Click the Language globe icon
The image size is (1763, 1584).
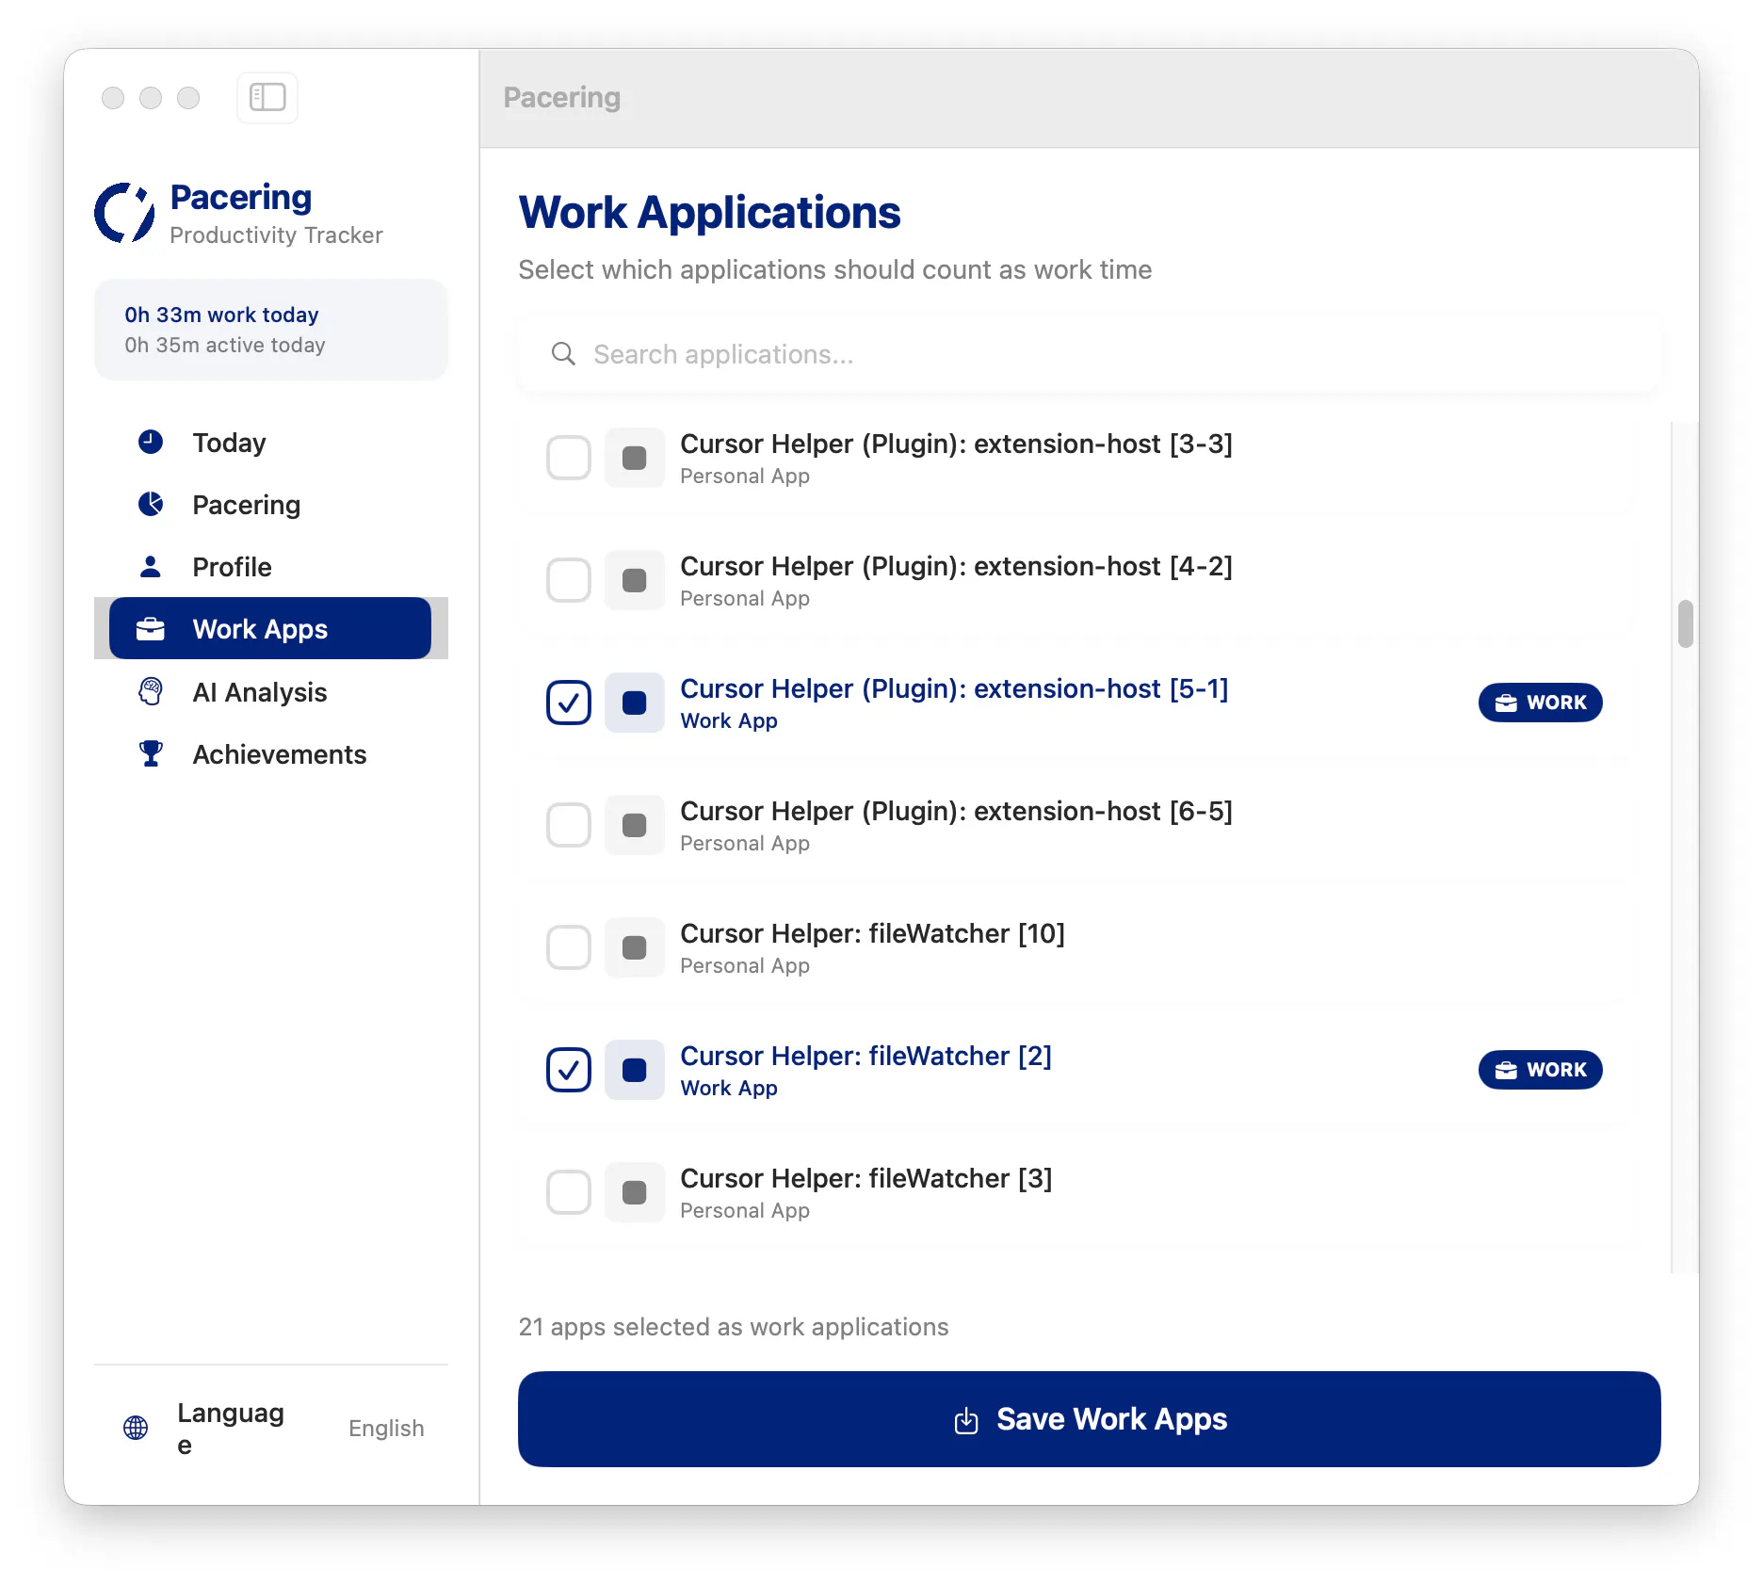136,1428
